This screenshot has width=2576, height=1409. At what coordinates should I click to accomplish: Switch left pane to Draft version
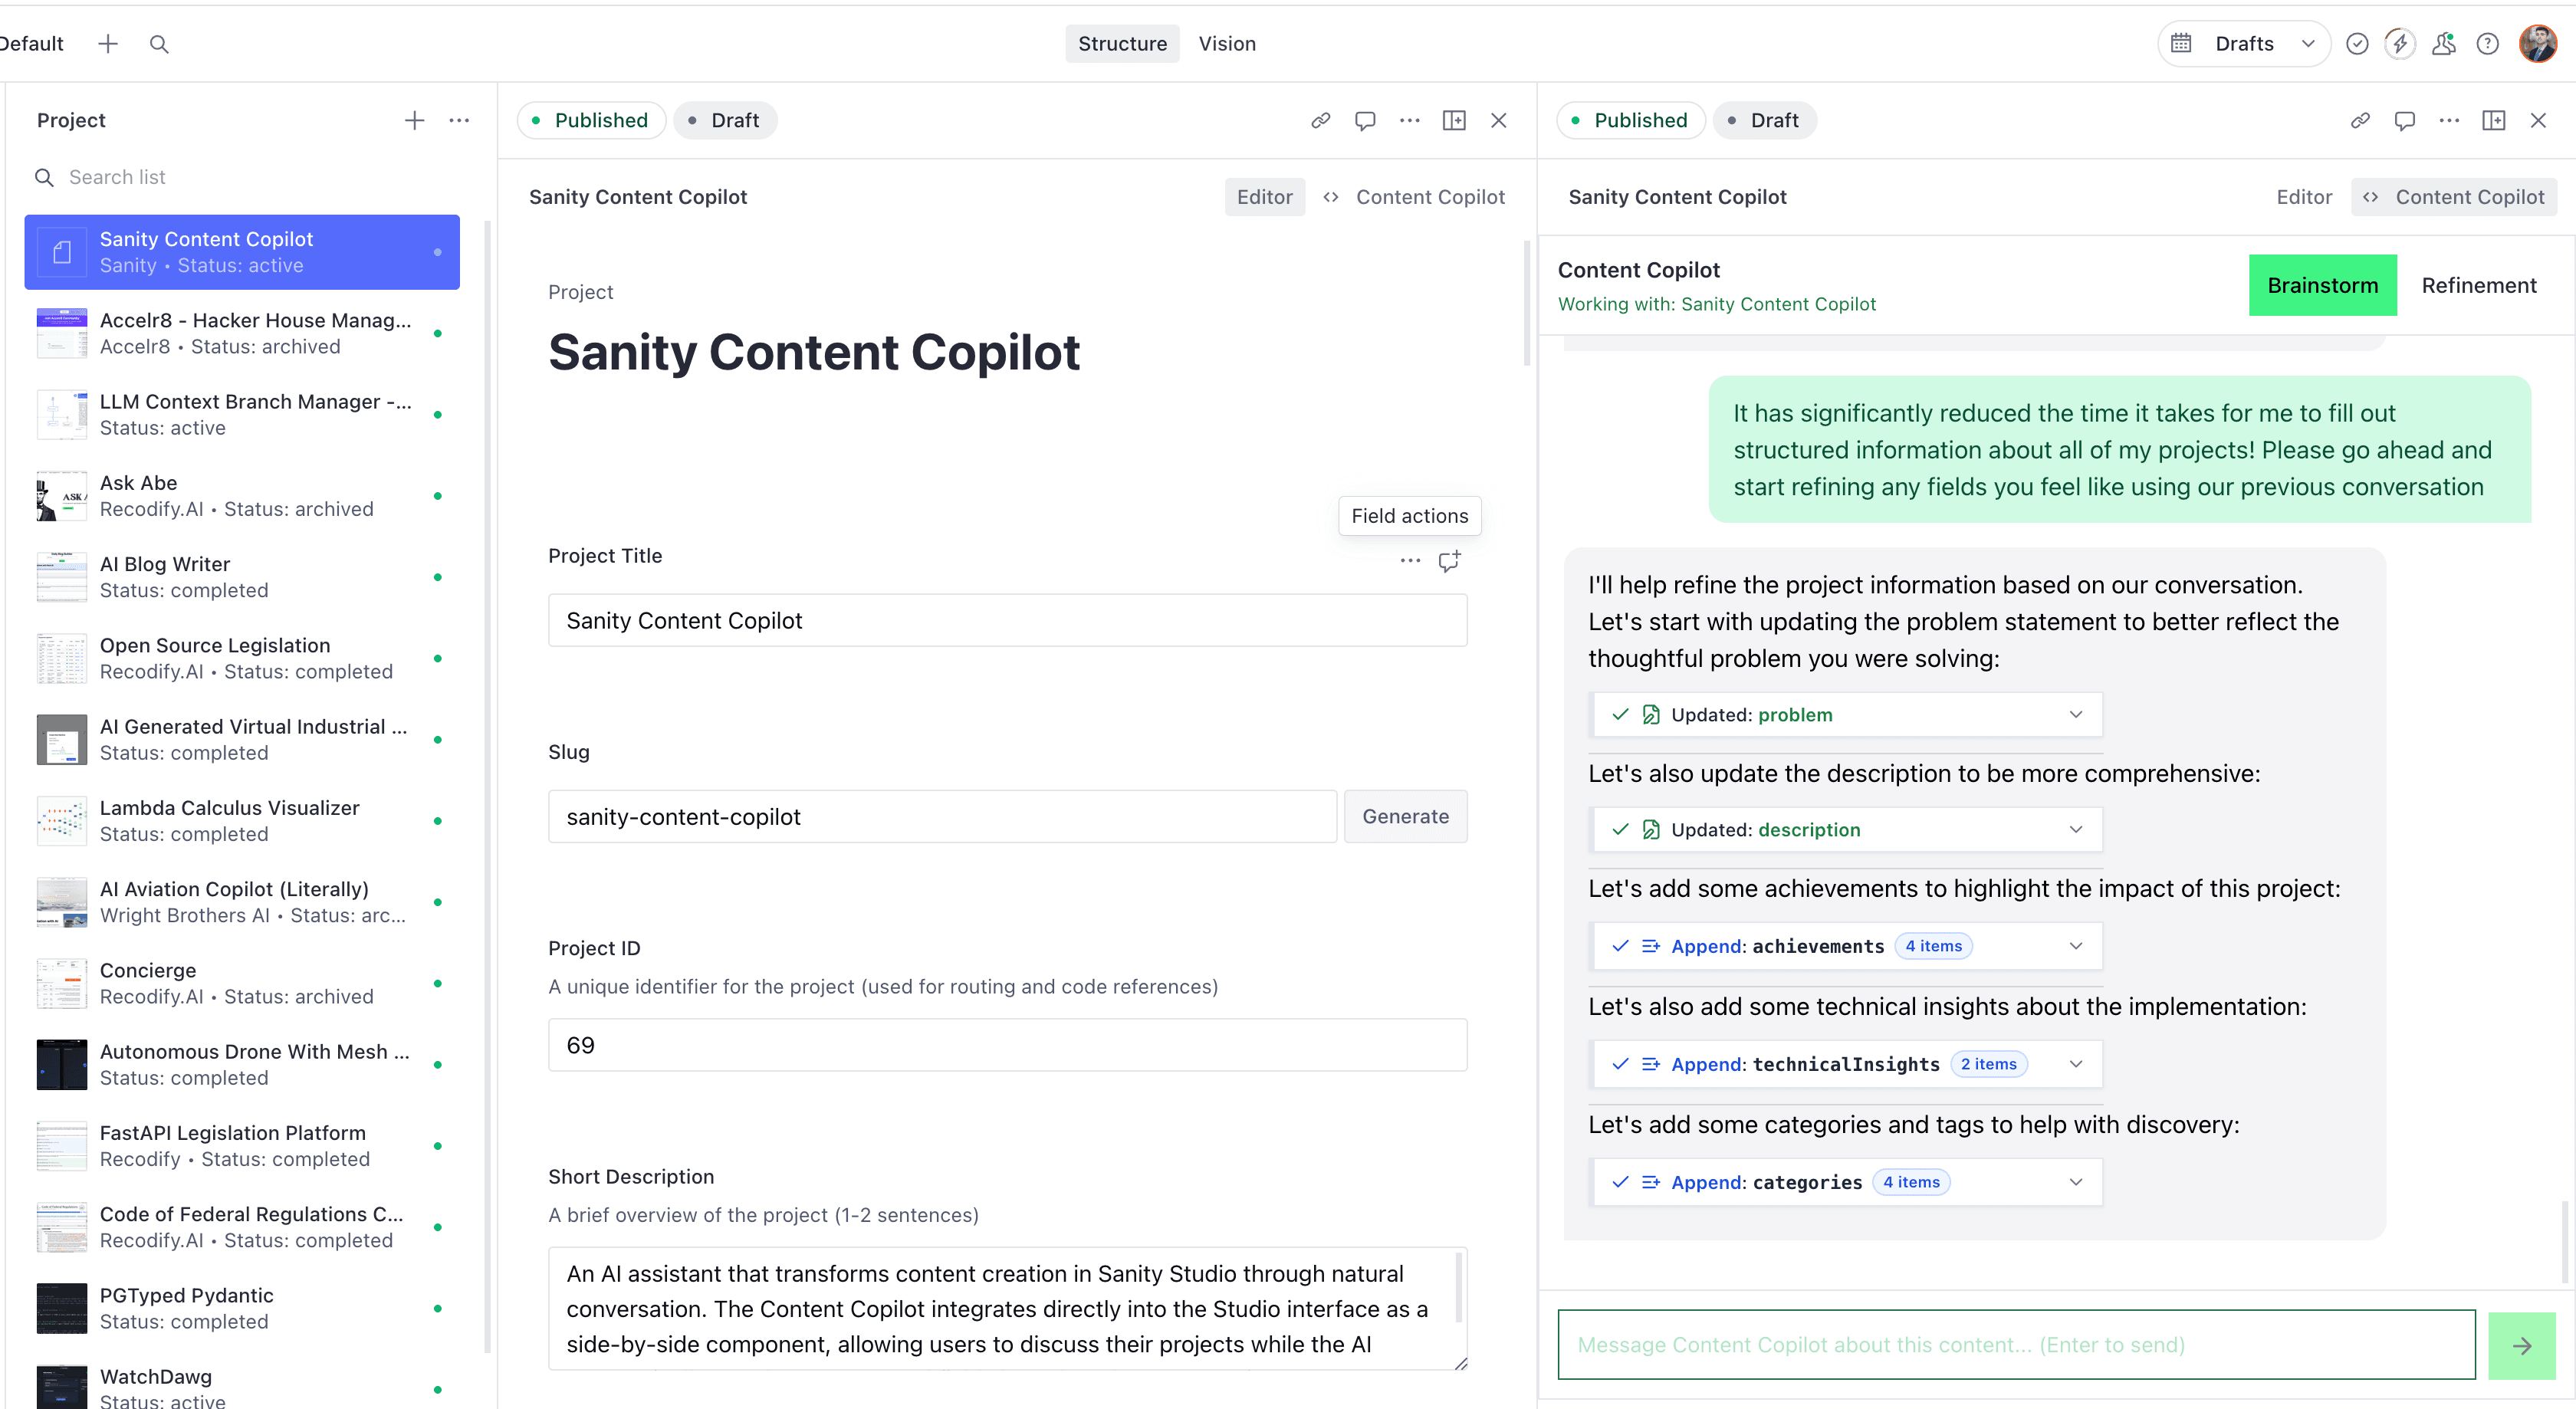coord(725,120)
